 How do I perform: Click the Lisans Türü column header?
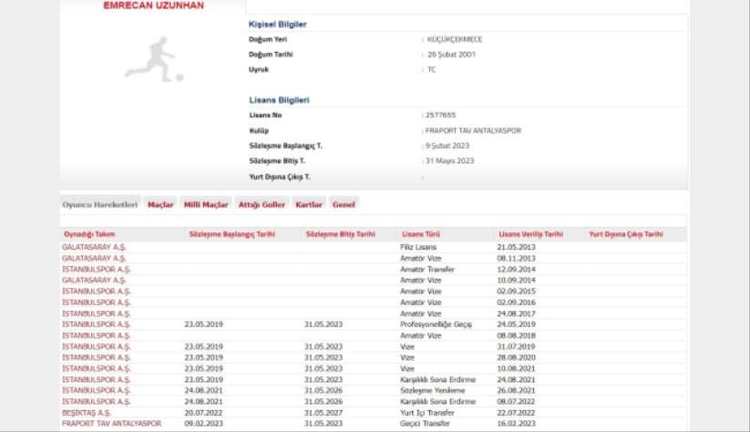421,234
